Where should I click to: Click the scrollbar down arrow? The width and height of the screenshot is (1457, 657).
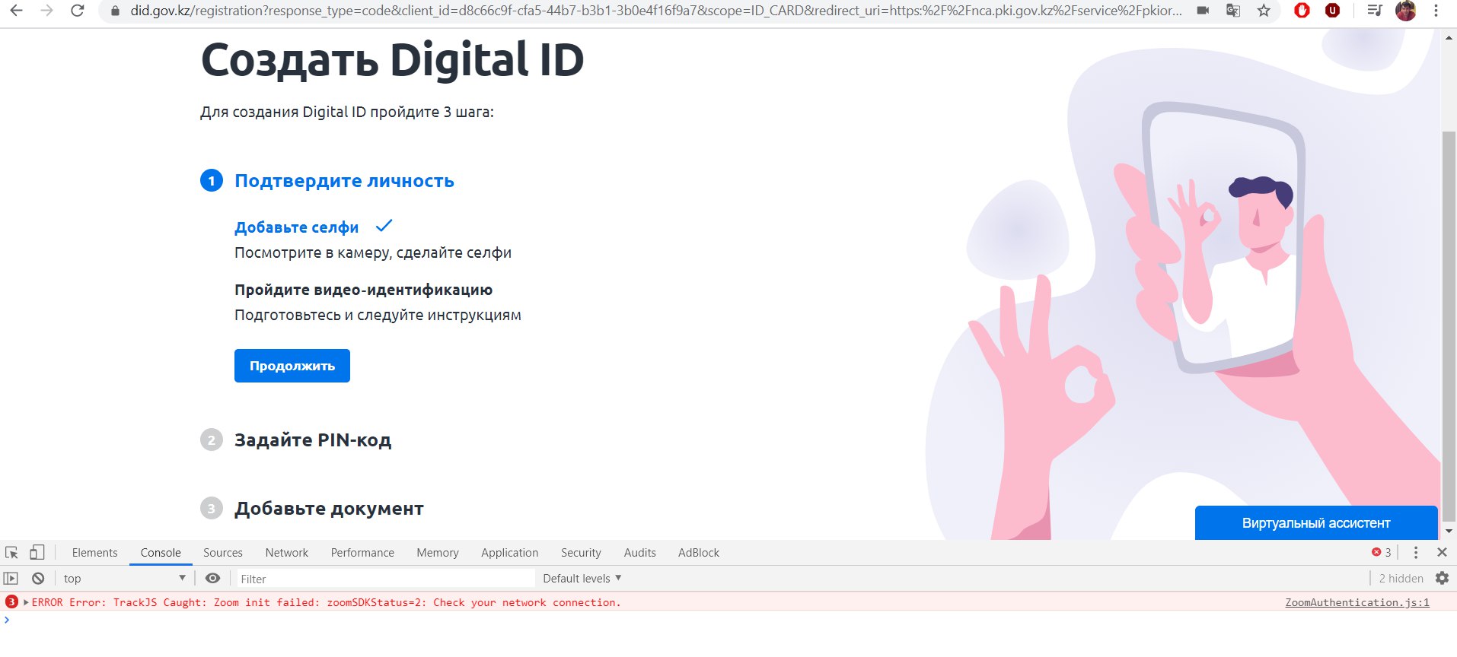1449,531
